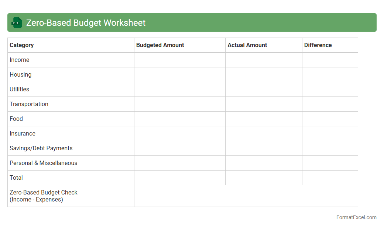Click the Income budgeted amount cell
The height and width of the screenshot is (228, 384).
[179, 60]
